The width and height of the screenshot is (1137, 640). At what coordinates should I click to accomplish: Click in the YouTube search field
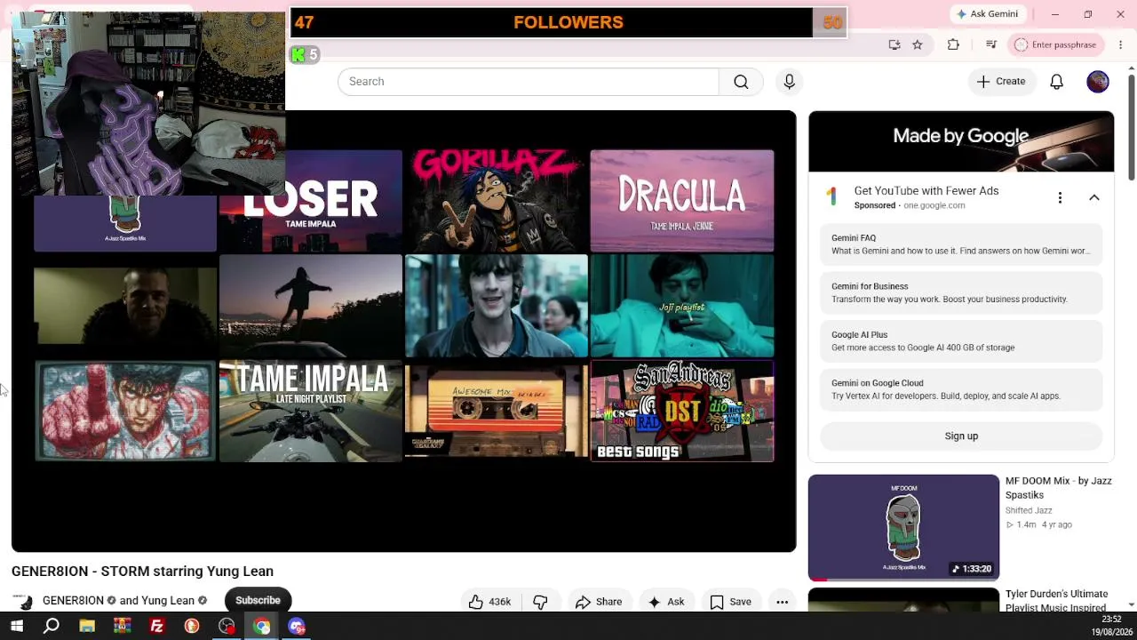click(x=529, y=82)
